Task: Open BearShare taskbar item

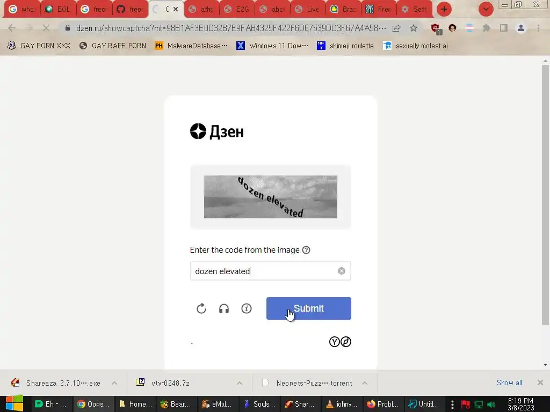Action: (176, 404)
